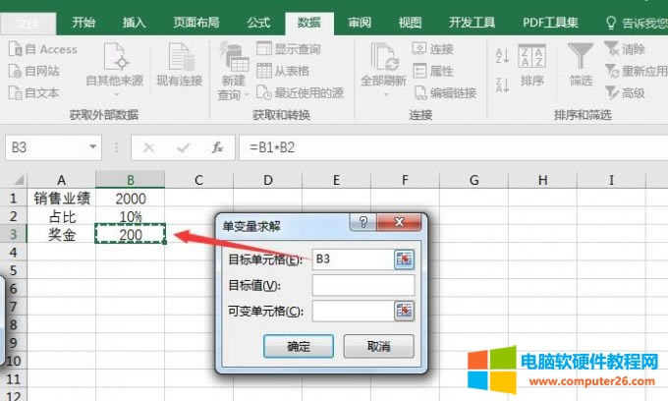Click the 目标值 input field
The height and width of the screenshot is (401, 668).
(x=362, y=285)
